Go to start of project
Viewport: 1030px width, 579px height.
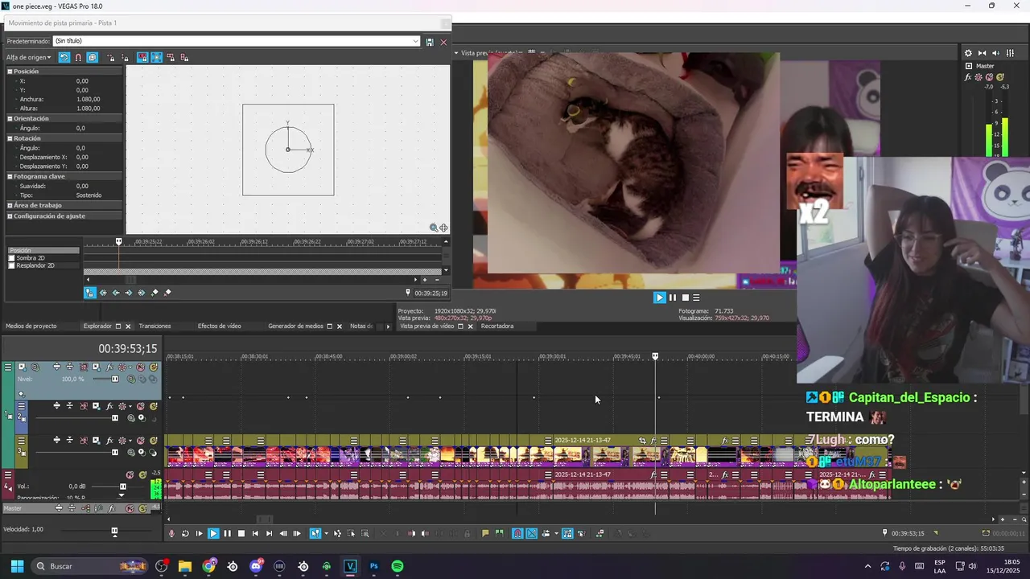[255, 533]
